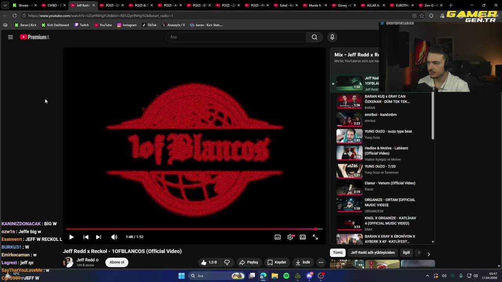Open the Instagram bookmark
502x282 pixels.
coord(127,25)
